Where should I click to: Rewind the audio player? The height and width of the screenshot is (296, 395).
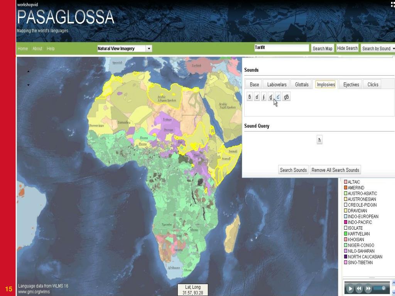point(359,288)
